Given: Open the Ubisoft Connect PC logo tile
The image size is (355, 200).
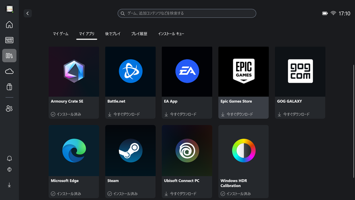Looking at the screenshot, I should coord(187,151).
